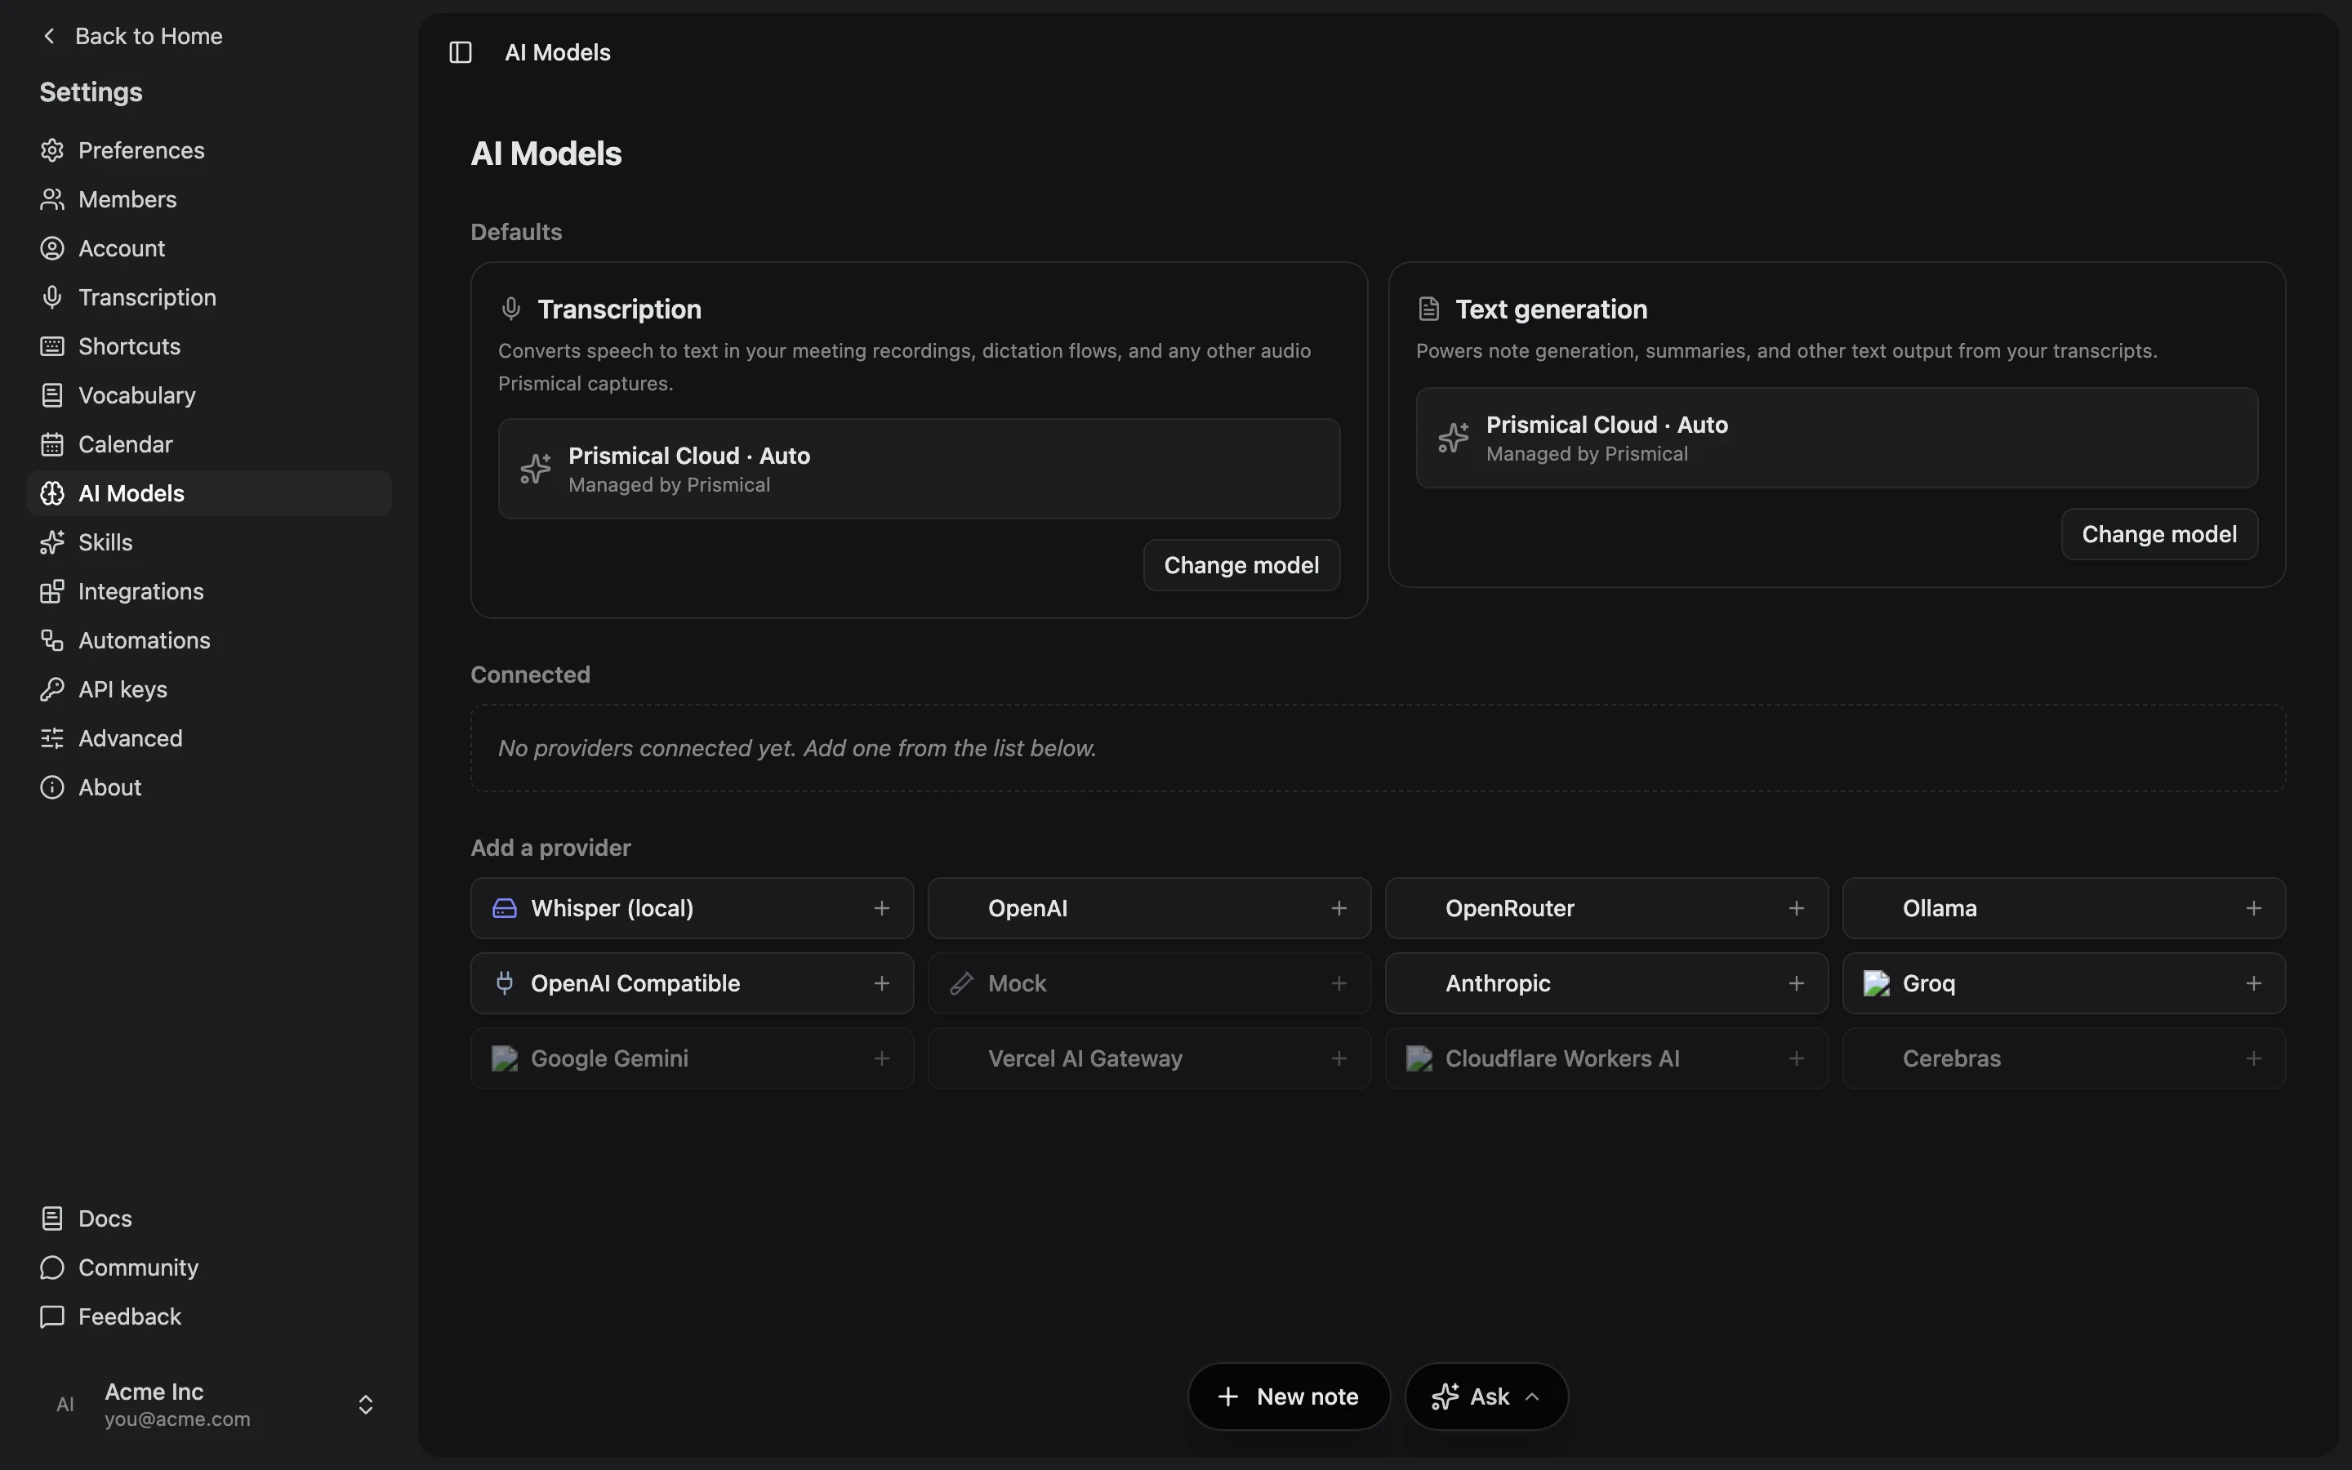Viewport: 2352px width, 1470px height.
Task: Open the Ask assistant button
Action: coord(1486,1397)
